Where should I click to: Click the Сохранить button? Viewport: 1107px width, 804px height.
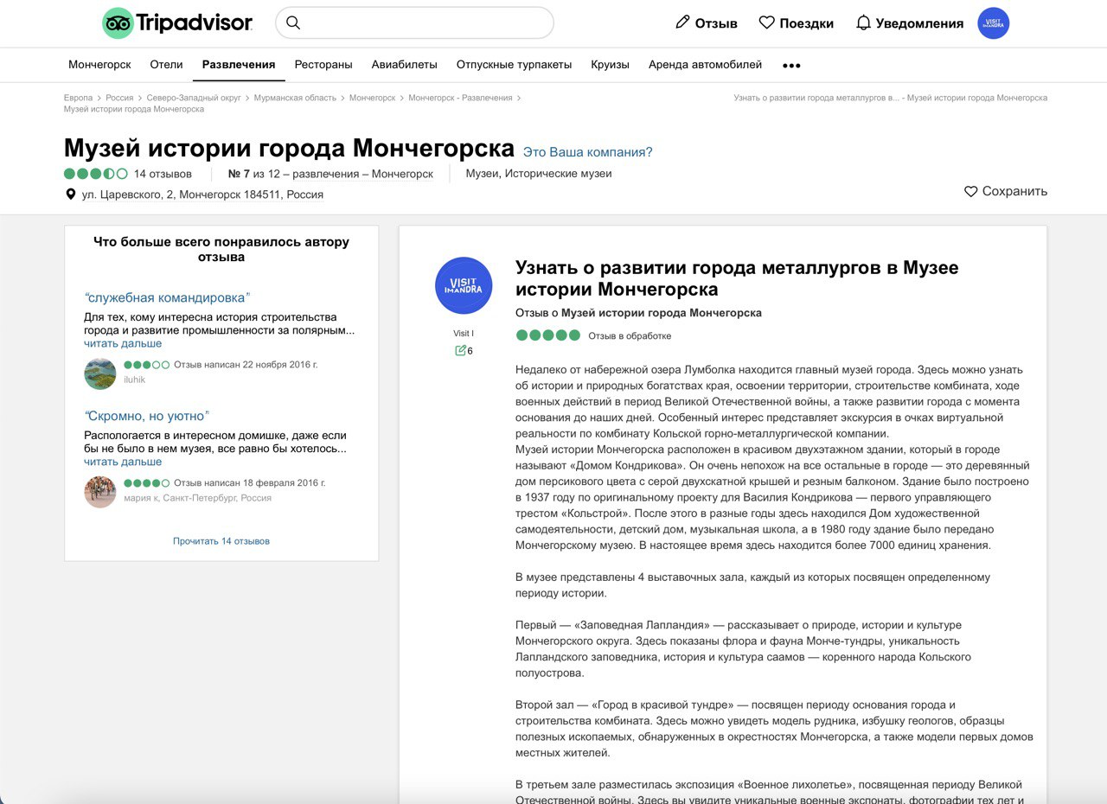(1006, 191)
